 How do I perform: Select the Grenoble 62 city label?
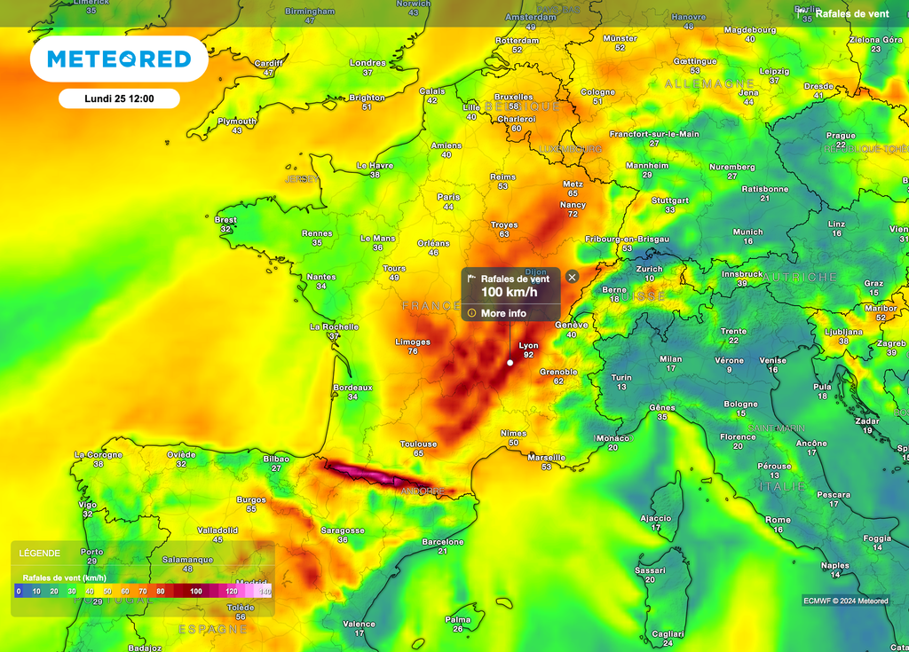[x=558, y=376]
